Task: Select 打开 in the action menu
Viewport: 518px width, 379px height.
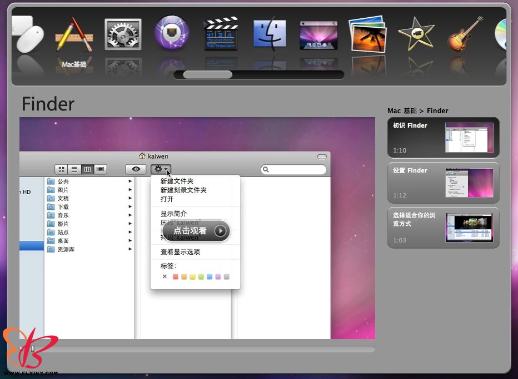Action: coord(167,199)
